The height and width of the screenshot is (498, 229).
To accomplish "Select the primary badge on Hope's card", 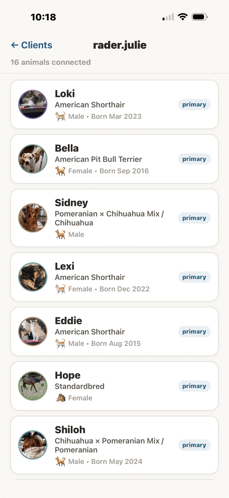I will pyautogui.click(x=194, y=386).
